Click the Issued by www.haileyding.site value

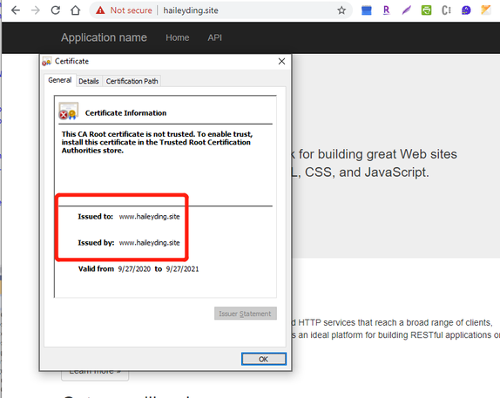pos(149,243)
